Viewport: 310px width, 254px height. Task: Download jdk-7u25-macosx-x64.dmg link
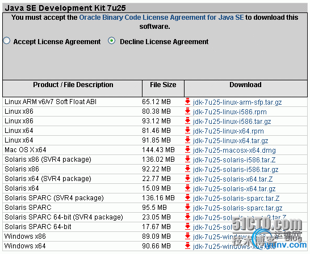tap(234, 150)
